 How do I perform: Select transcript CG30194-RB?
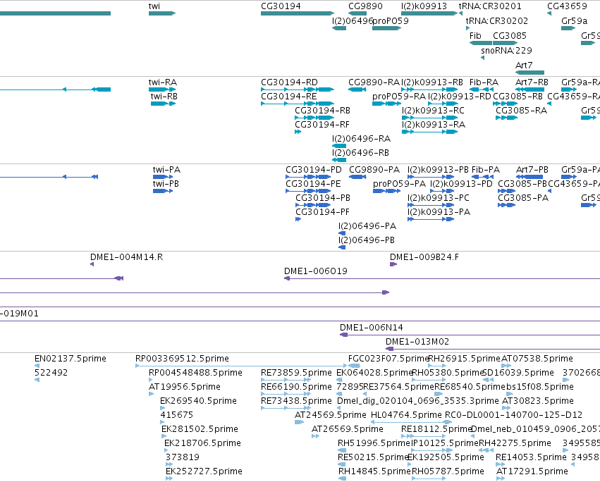click(x=322, y=111)
